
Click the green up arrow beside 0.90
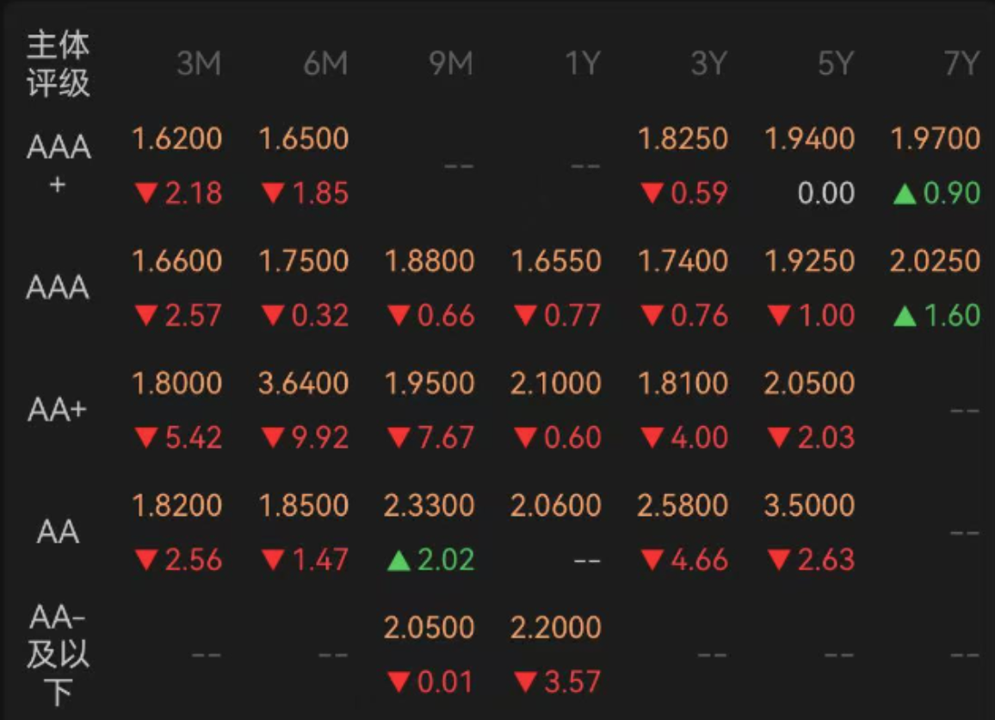click(x=905, y=193)
